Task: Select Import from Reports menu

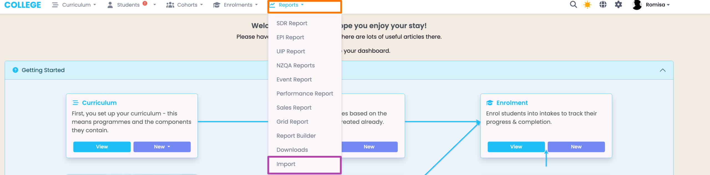Action: coord(286,164)
